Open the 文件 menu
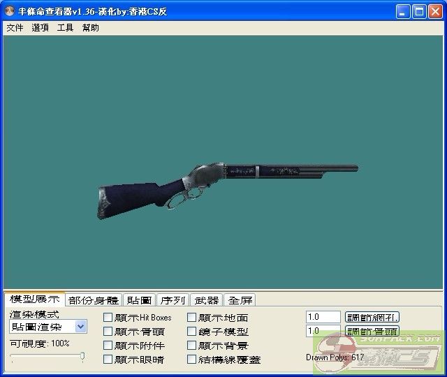This screenshot has height=377, width=447. click(15, 28)
